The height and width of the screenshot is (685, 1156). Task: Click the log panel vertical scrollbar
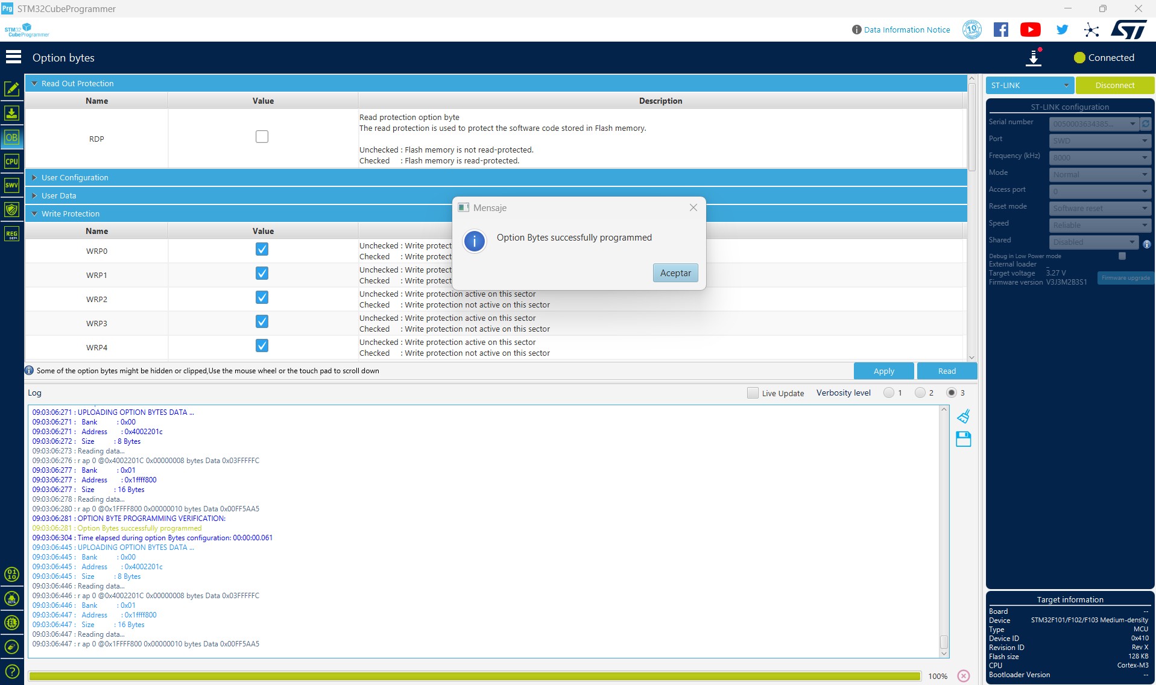944,531
